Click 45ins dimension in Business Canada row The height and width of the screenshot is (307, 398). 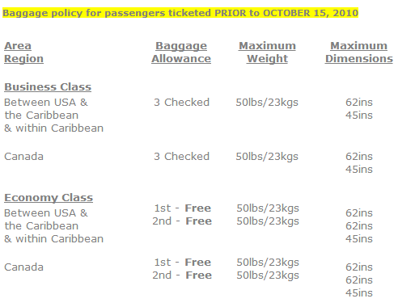coord(359,170)
